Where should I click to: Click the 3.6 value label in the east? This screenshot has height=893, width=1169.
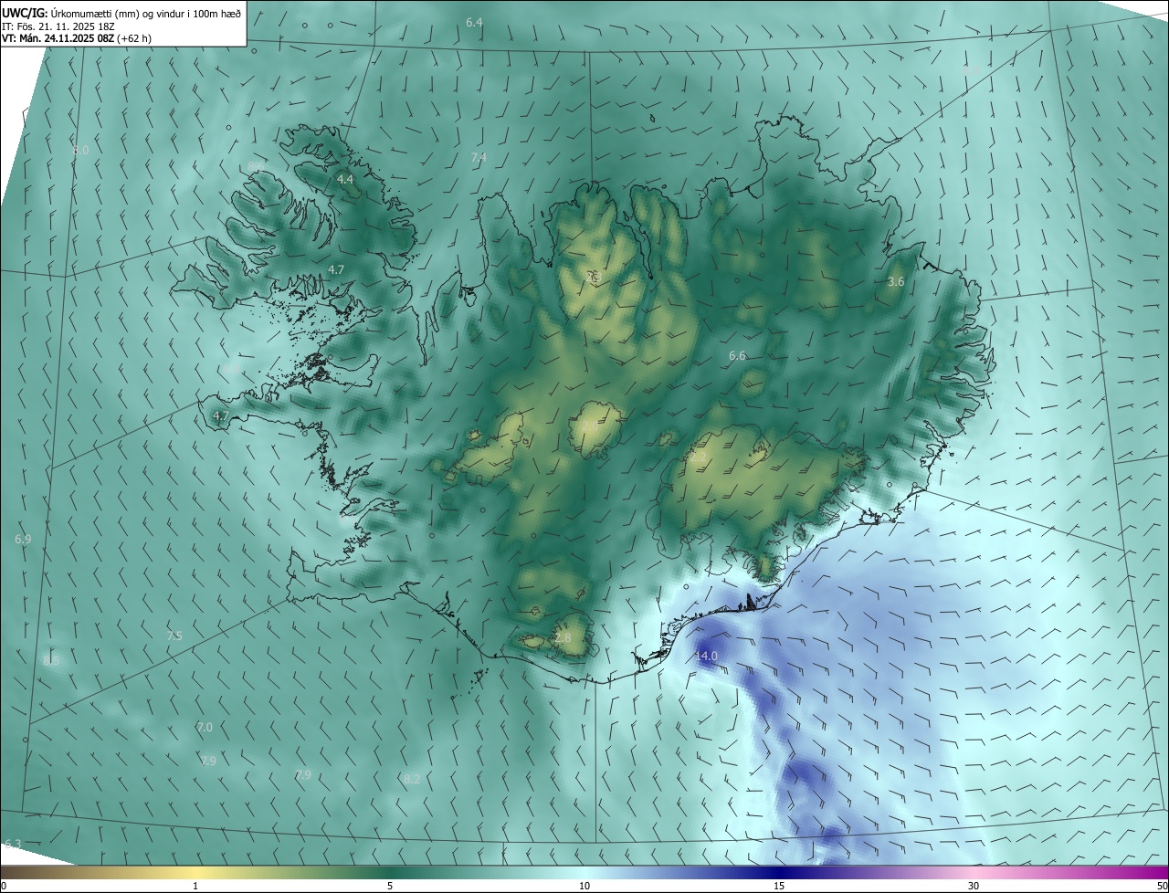coord(896,282)
